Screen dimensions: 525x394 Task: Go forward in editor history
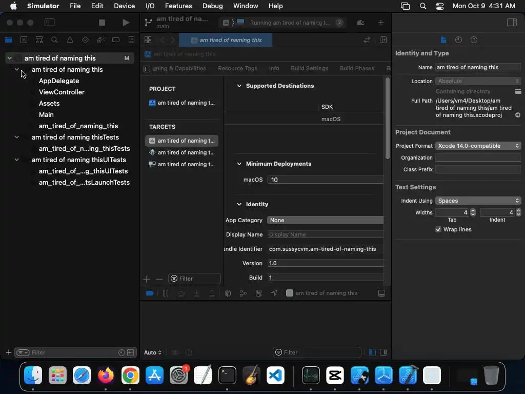[173, 40]
